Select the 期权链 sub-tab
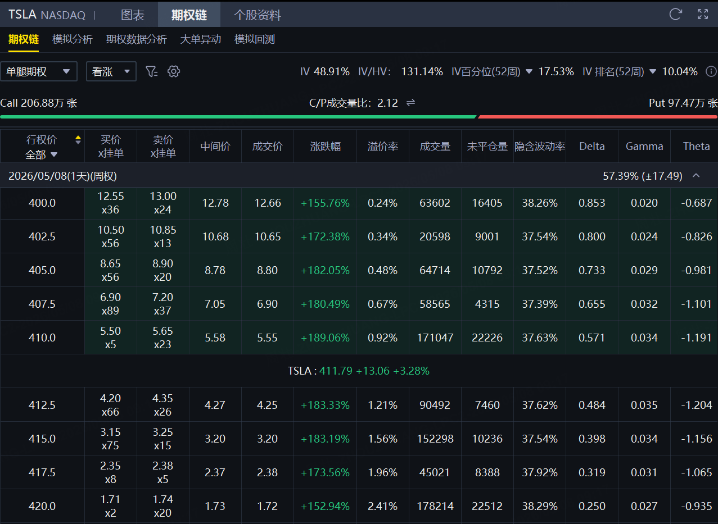Viewport: 718px width, 524px height. (x=24, y=39)
